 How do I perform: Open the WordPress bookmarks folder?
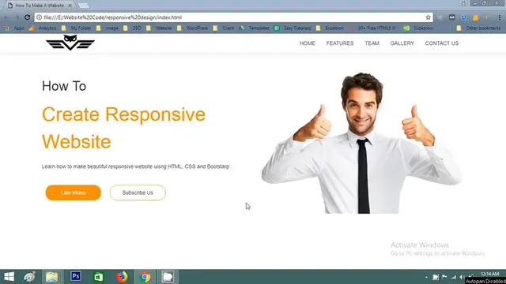(193, 28)
